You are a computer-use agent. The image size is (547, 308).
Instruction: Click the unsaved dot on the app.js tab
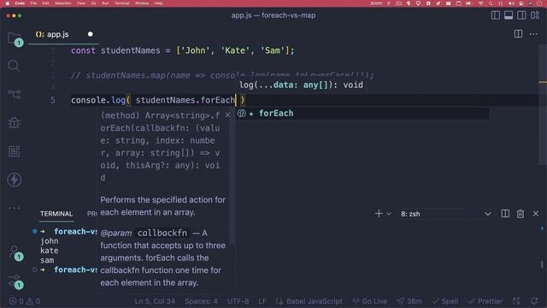91,34
